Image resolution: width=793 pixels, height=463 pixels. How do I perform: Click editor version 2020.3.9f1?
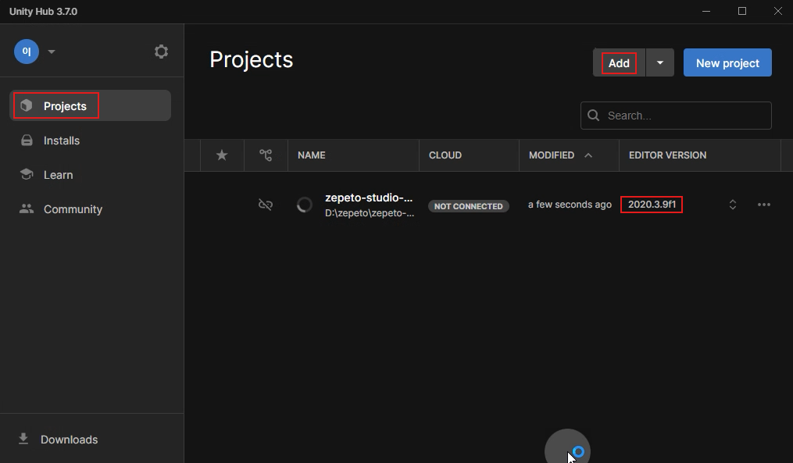(x=652, y=205)
